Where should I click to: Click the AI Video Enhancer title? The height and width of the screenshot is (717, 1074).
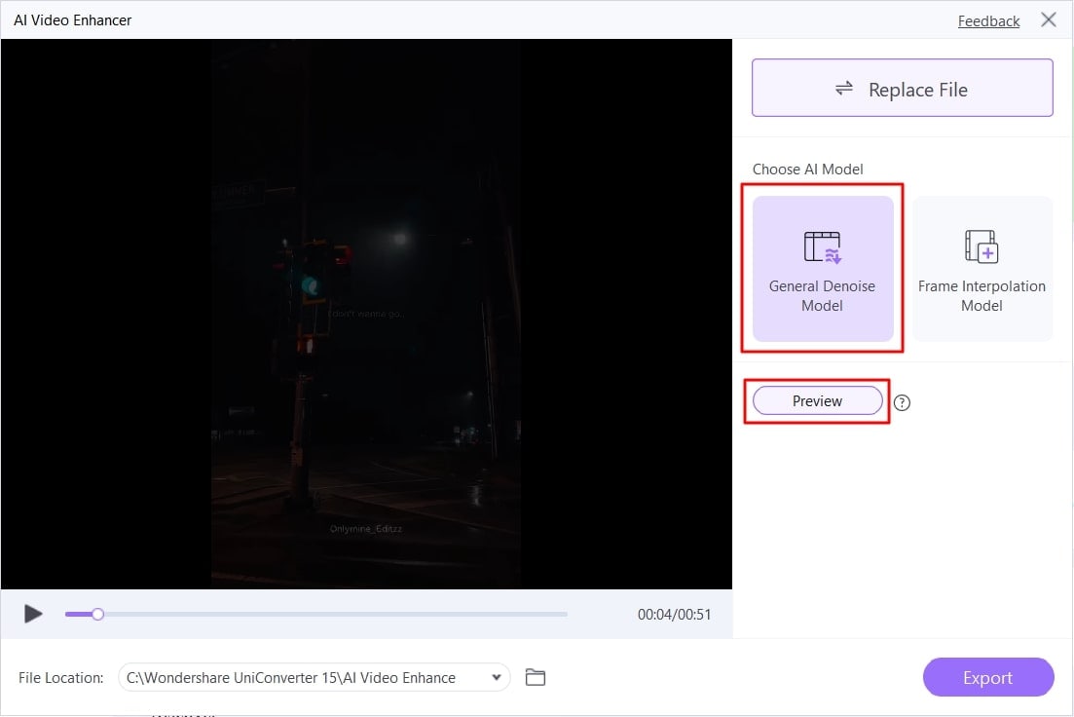click(73, 20)
